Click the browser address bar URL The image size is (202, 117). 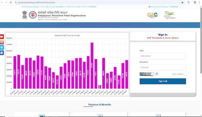pos(37,3)
